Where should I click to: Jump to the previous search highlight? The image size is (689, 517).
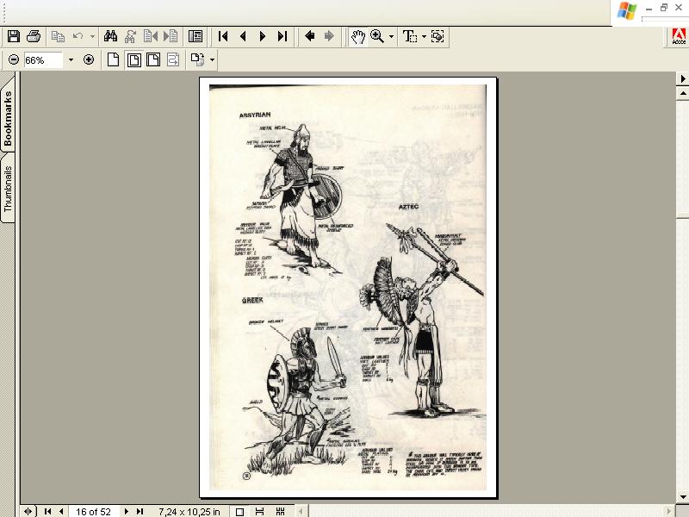pyautogui.click(x=151, y=36)
